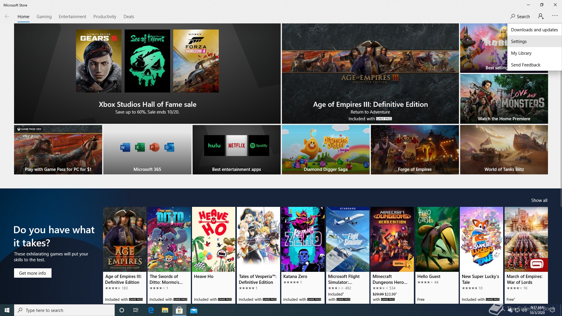Click the Get more info button
The height and width of the screenshot is (316, 562).
click(32, 273)
